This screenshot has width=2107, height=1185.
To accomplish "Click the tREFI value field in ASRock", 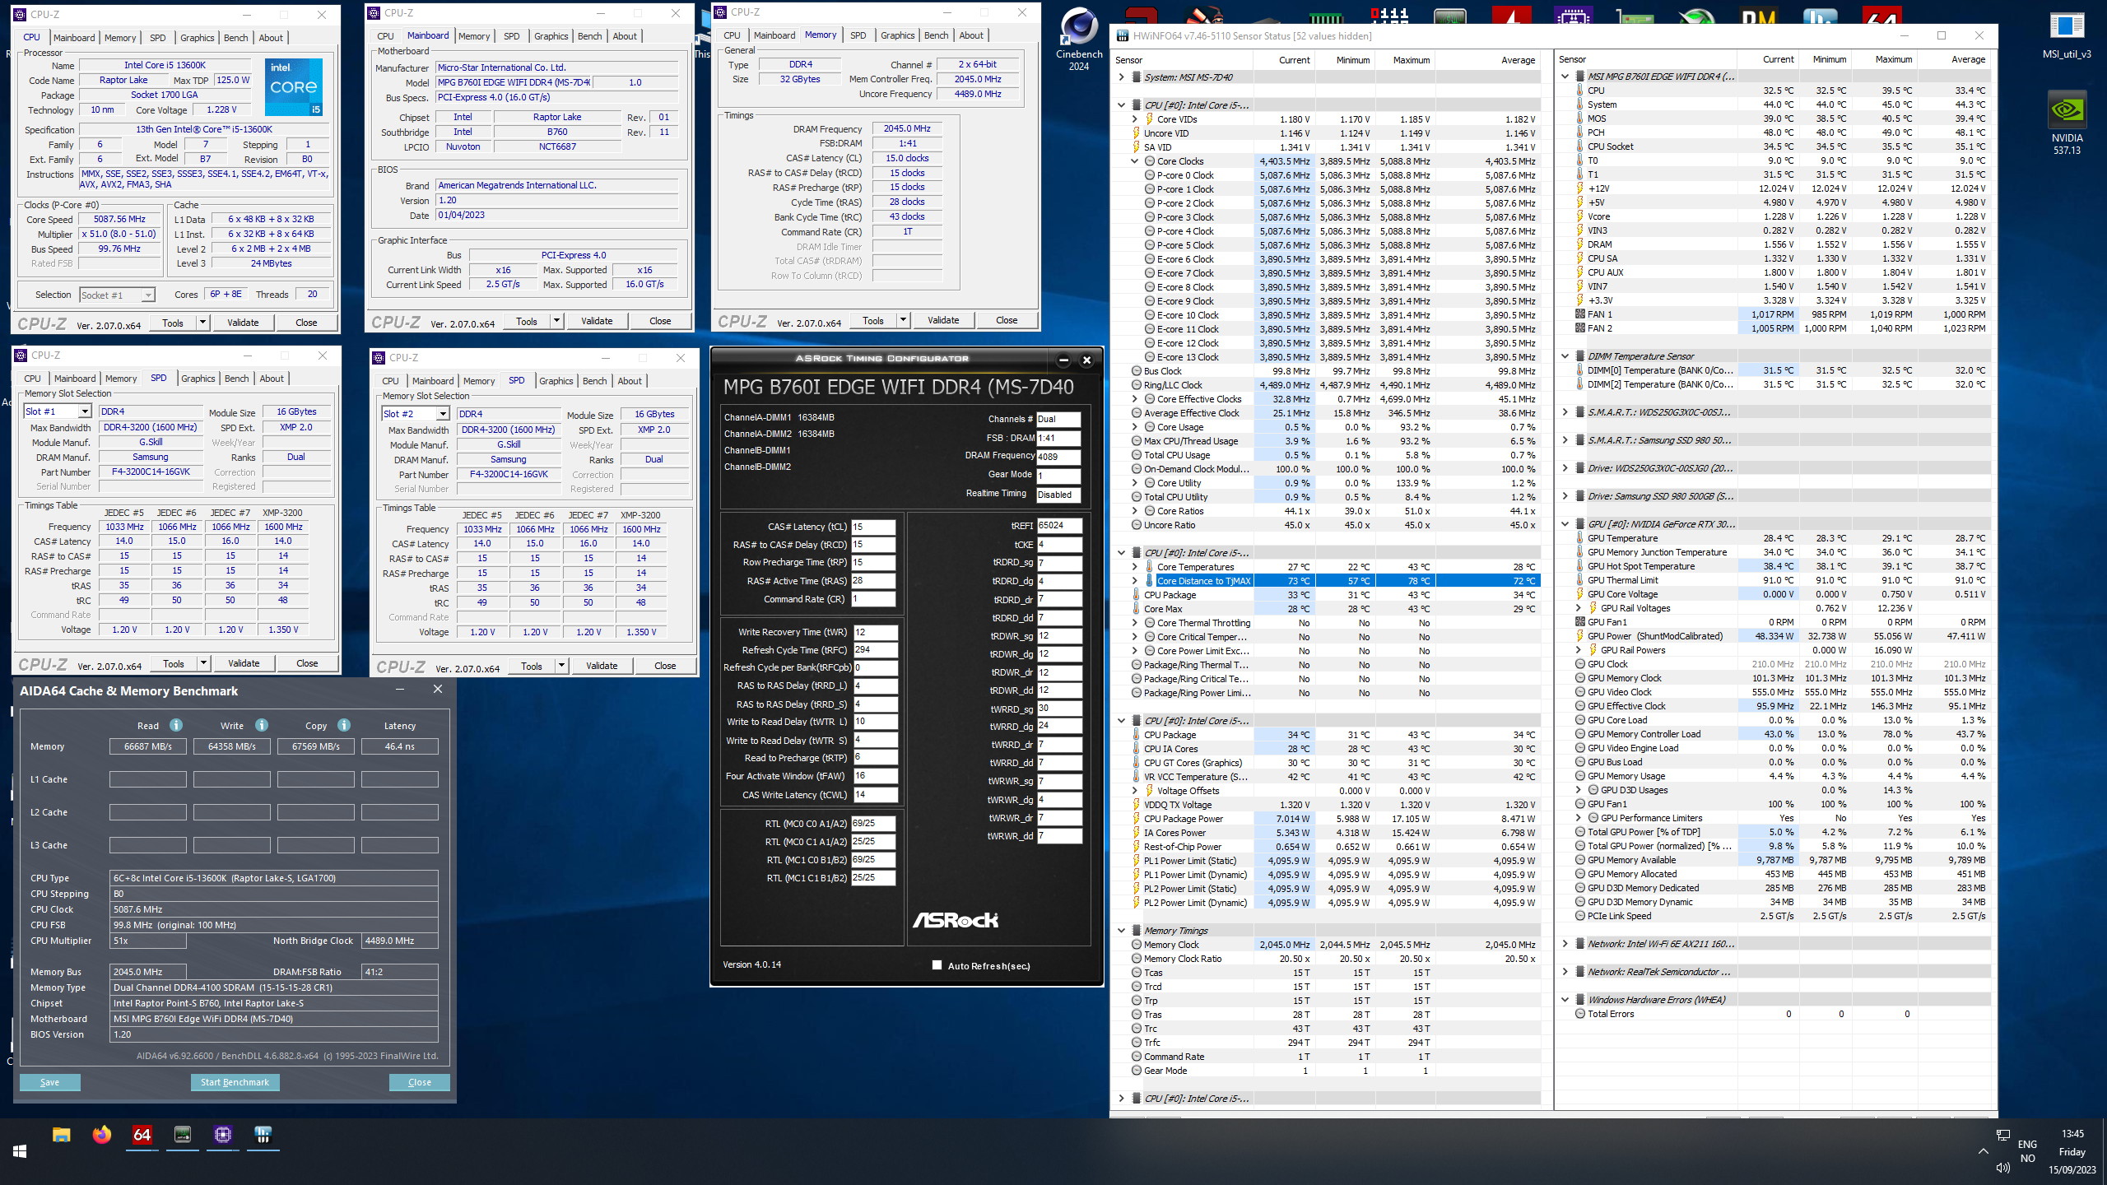I will tap(1058, 525).
